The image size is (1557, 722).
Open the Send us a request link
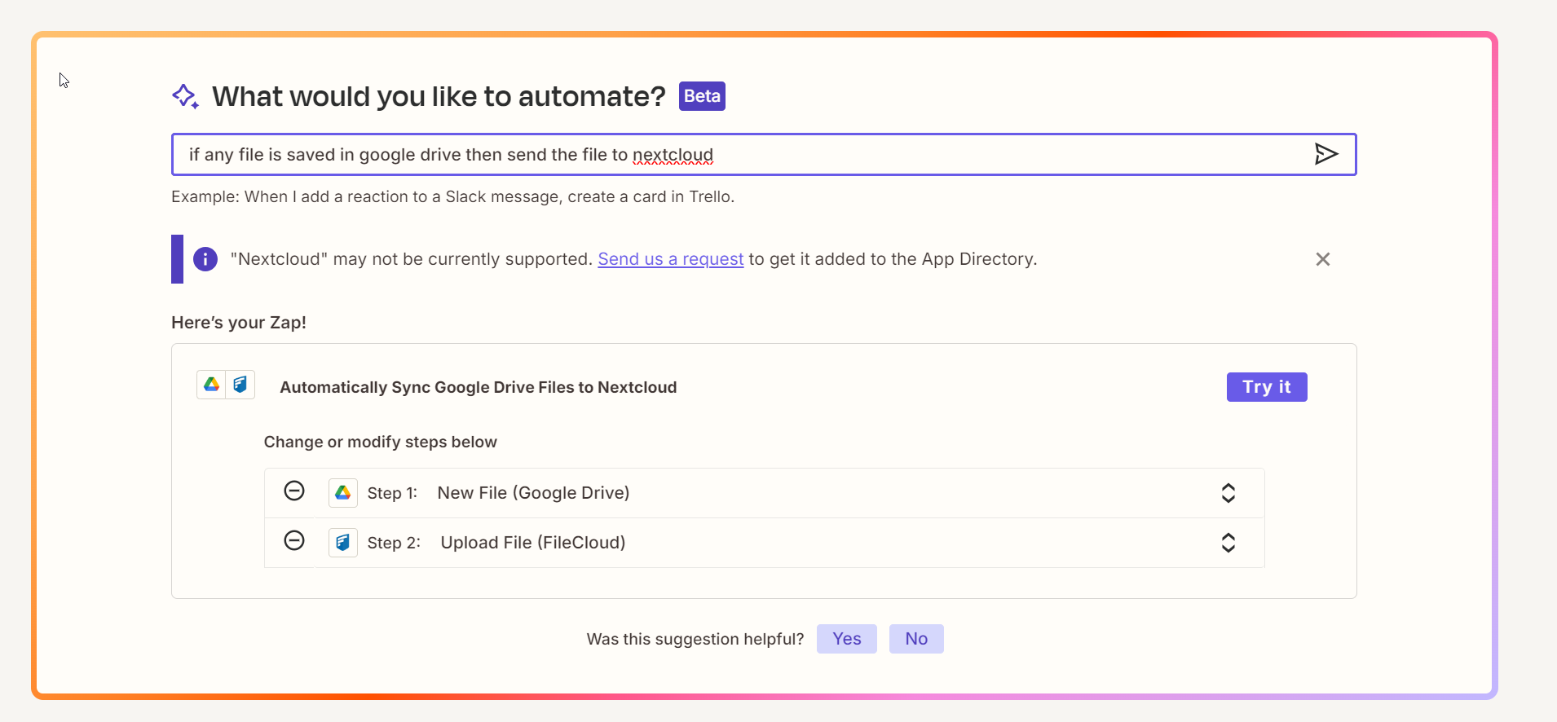coord(670,259)
